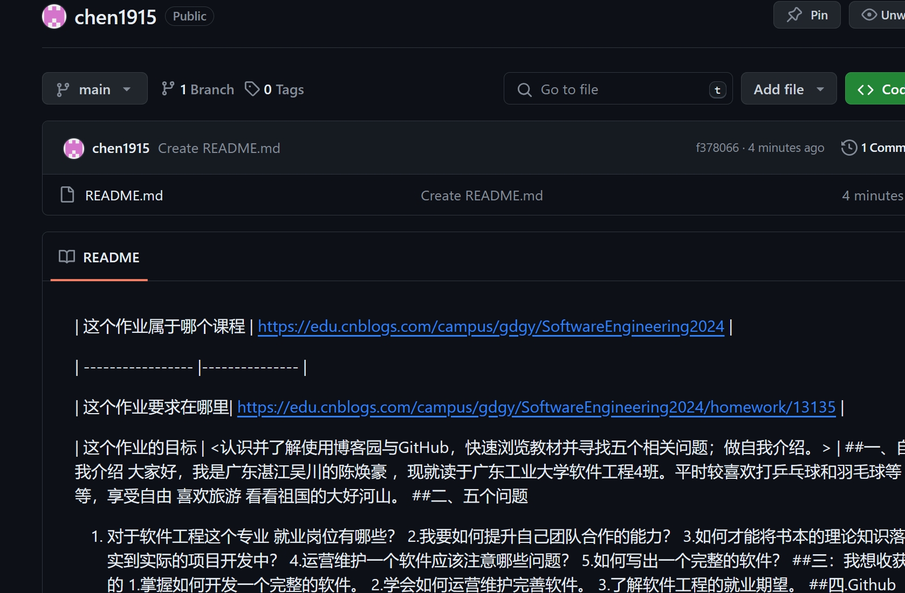Click the chen1915 repository avatar at top
Screen dimensions: 905x593
(54, 16)
